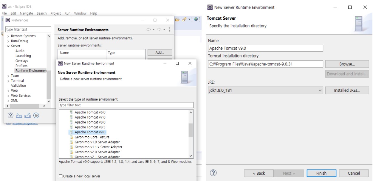The width and height of the screenshot is (373, 181).
Task: Click the Tomcat installation directory path field
Action: tap(265, 64)
